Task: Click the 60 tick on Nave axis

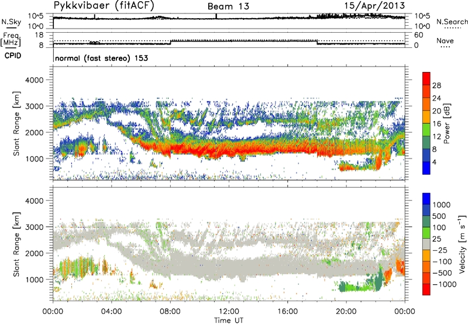Action: coord(418,35)
